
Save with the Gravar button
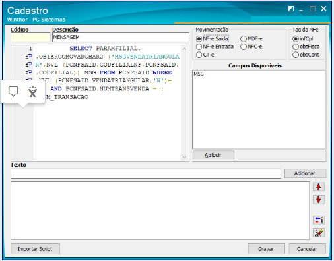pos(266,249)
